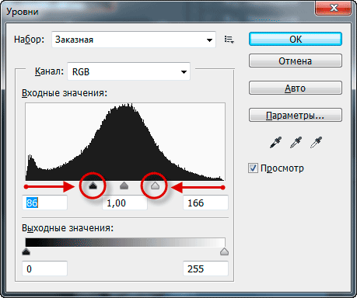Viewport: 357px width, 298px height.
Task: Open the preset options menu icon
Action: point(229,40)
